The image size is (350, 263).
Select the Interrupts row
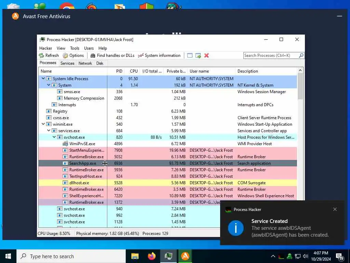(x=167, y=105)
